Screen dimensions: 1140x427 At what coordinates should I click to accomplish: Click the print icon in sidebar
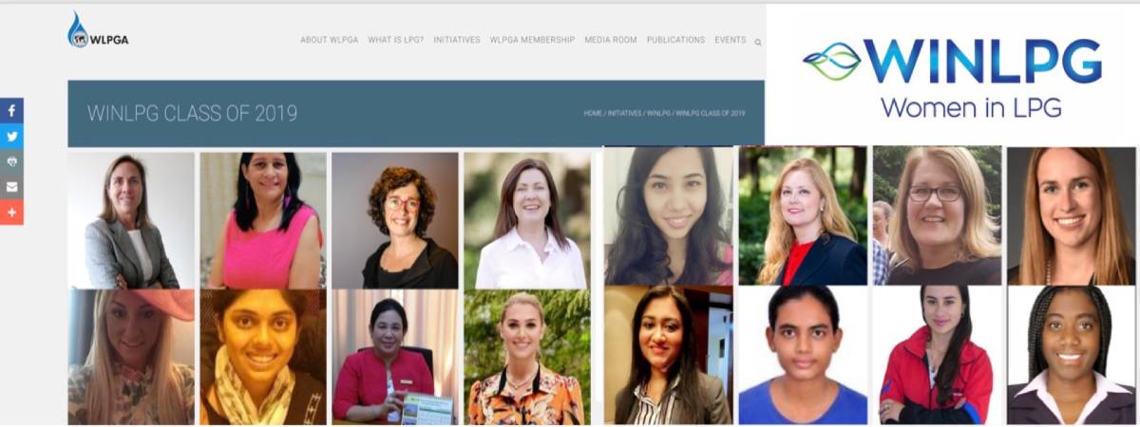[x=11, y=161]
